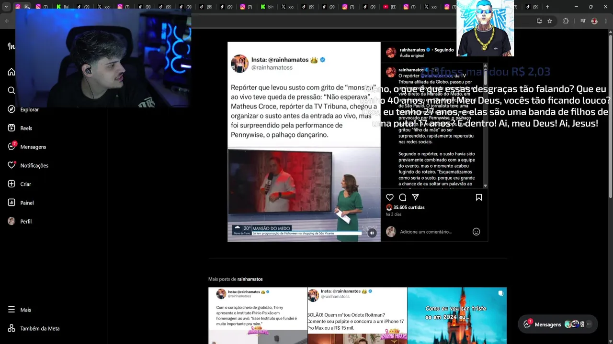The width and height of the screenshot is (613, 344).
Task: Save the post with the bookmark icon
Action: tap(478, 197)
